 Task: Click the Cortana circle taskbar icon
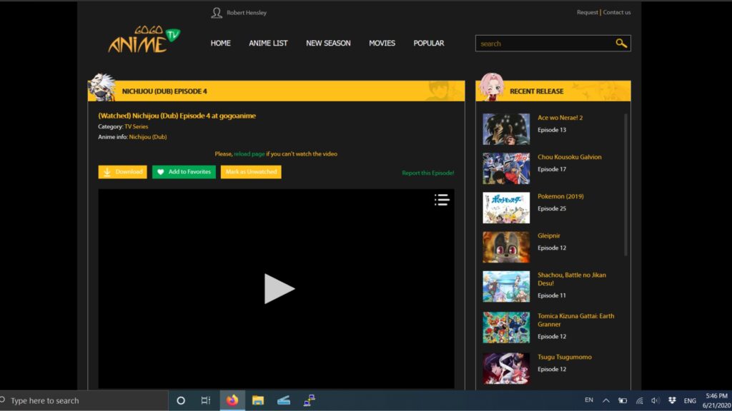pyautogui.click(x=181, y=400)
